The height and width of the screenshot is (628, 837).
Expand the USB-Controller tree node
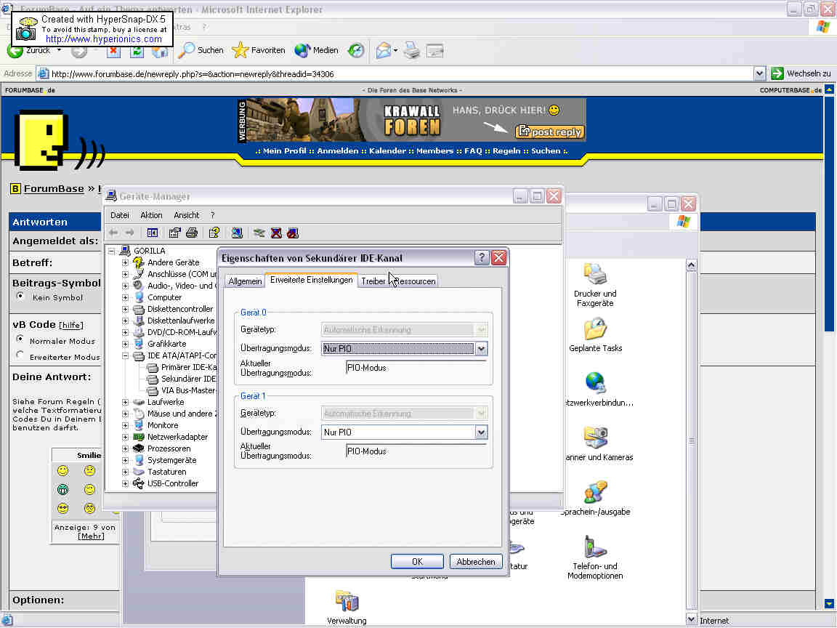tap(125, 484)
